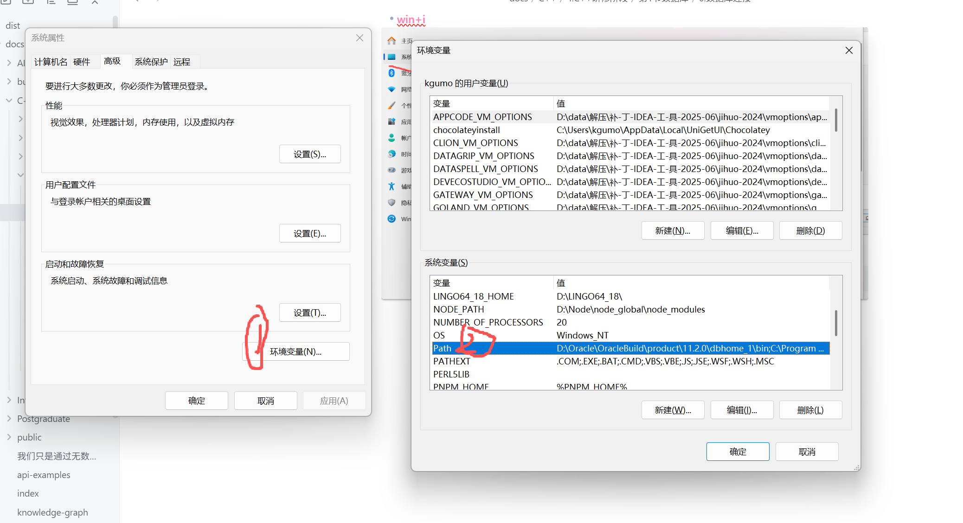Open Personalization paintbrush icon

[x=392, y=105]
